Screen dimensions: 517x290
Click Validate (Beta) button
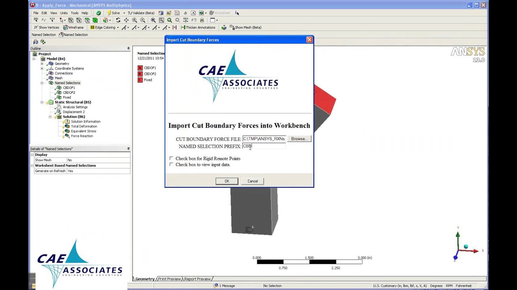141,13
